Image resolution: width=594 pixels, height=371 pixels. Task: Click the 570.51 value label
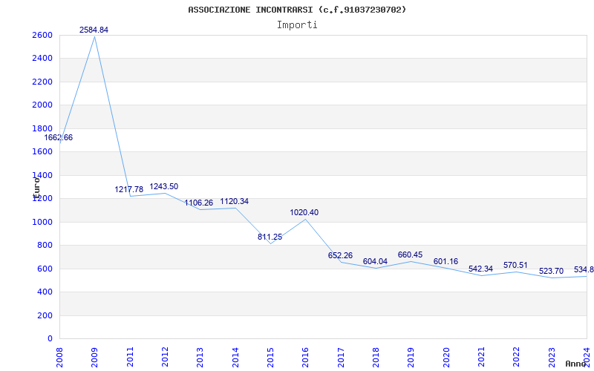[x=515, y=266]
